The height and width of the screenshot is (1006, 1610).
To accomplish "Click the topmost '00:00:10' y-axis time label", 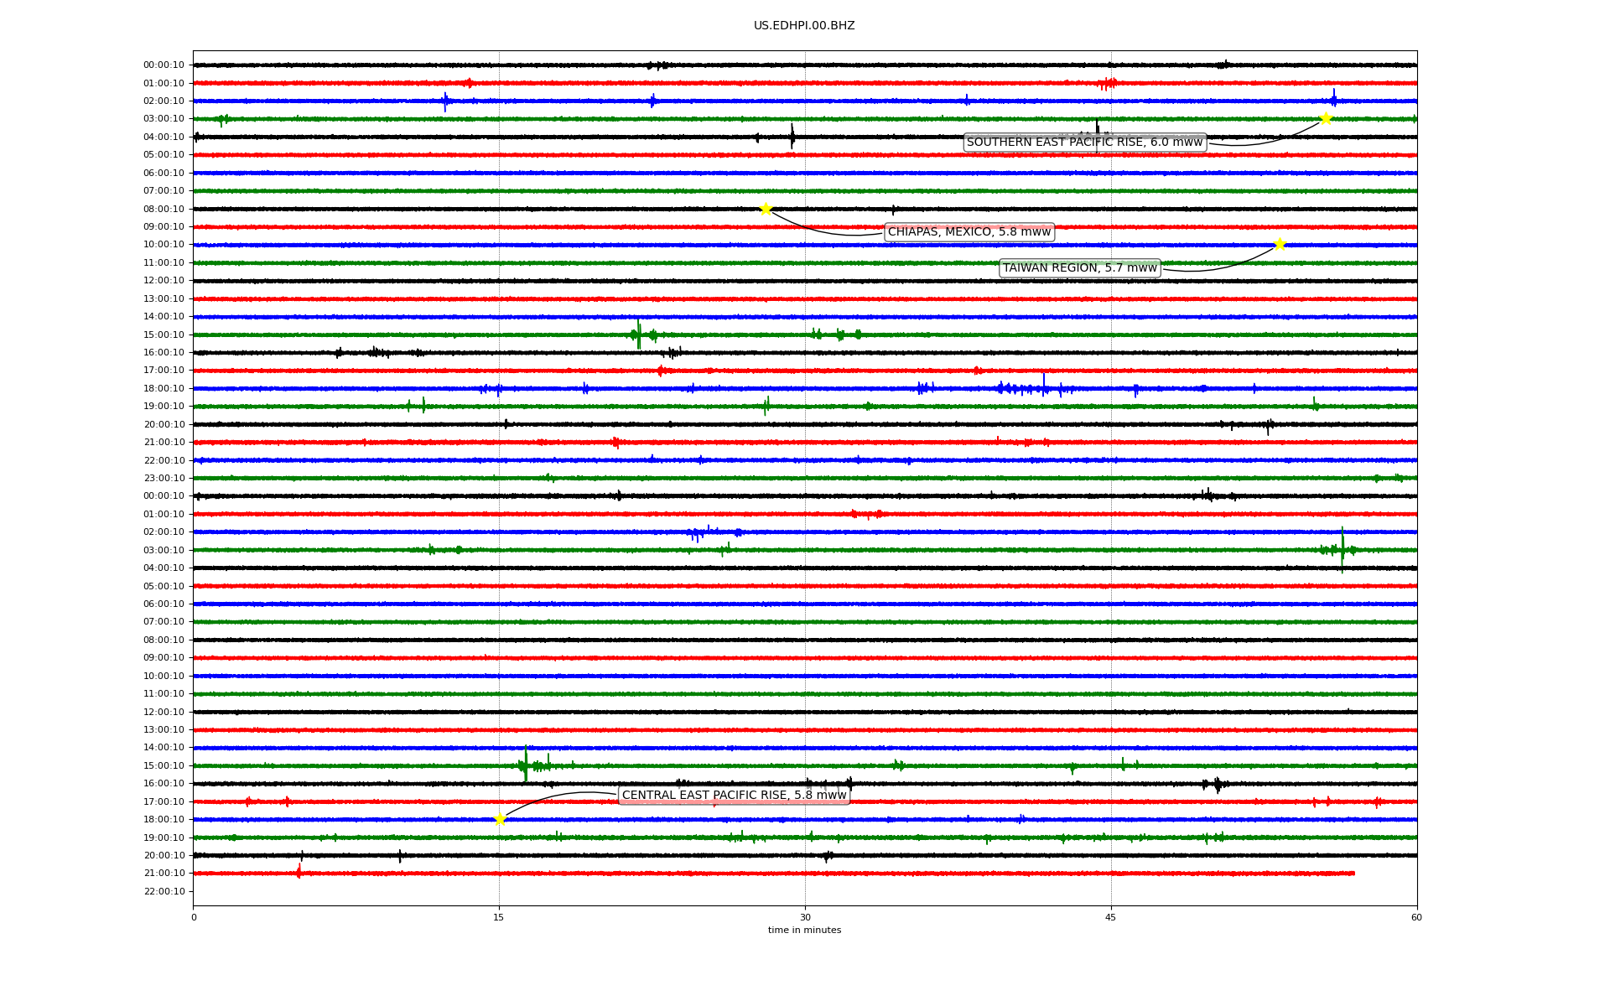I will (x=164, y=65).
